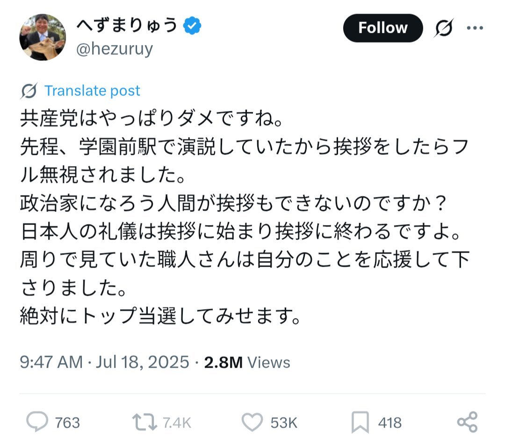Open the 9:47 AM timestamp link
Viewport: 505px width, 444px height.
[51, 362]
